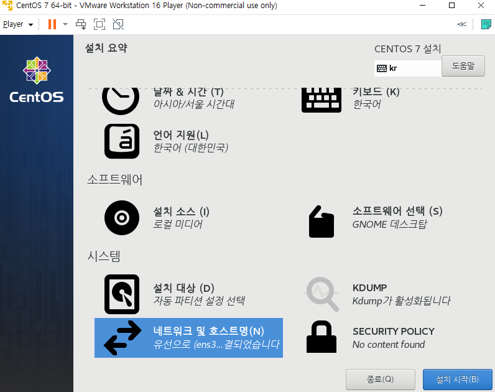Click 자동 파티션 설정 선택 text
This screenshot has height=392, width=495.
(199, 301)
